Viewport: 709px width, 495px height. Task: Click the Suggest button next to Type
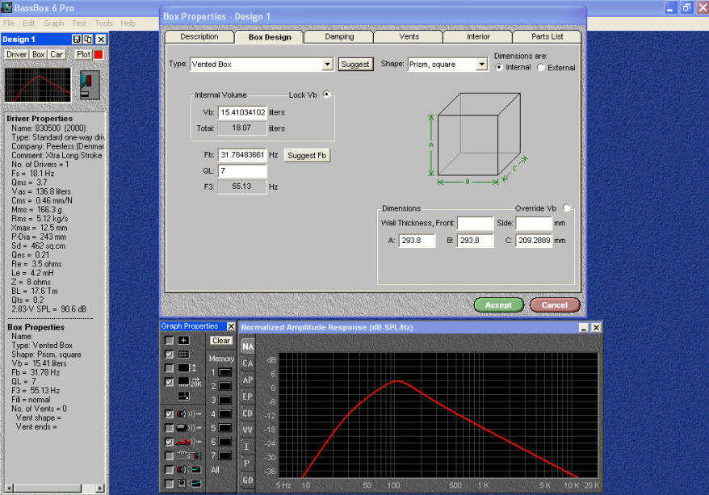pyautogui.click(x=355, y=65)
